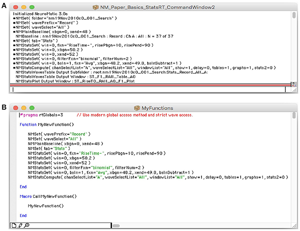Click the MyFunctions window resize grip corner
Screen dimensions: 300x231
(x=294, y=226)
